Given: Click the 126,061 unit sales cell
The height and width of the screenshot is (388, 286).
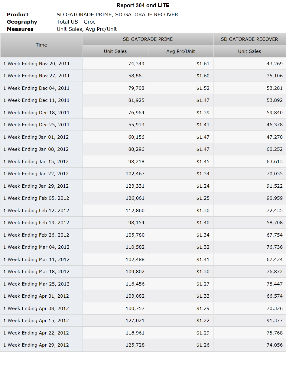Looking at the screenshot, I should pyautogui.click(x=115, y=198).
